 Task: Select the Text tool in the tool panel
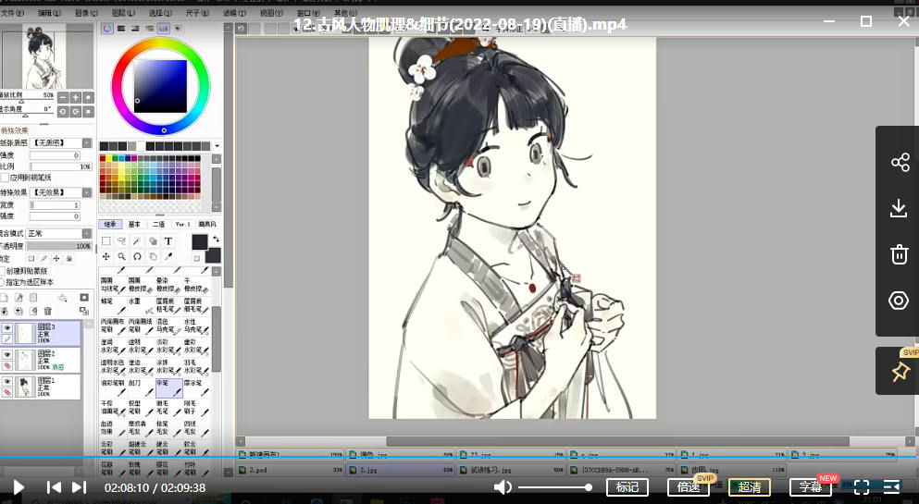[x=168, y=241]
